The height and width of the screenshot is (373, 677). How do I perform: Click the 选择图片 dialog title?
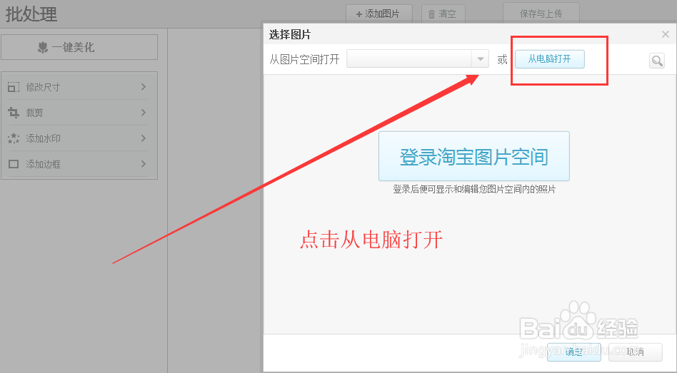click(290, 34)
